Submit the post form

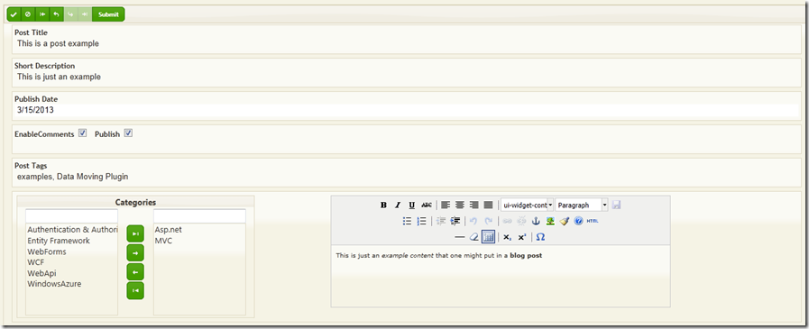[108, 14]
